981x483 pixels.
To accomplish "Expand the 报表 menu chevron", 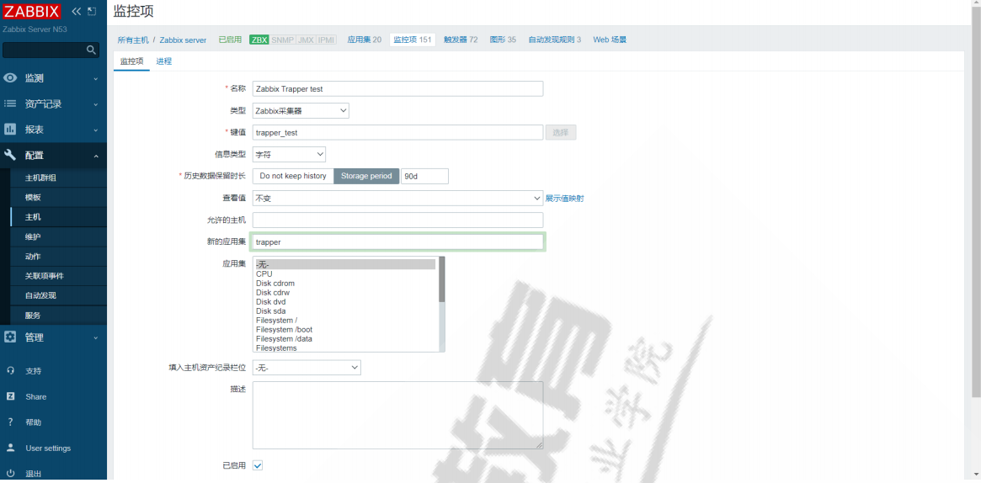I will pyautogui.click(x=96, y=130).
